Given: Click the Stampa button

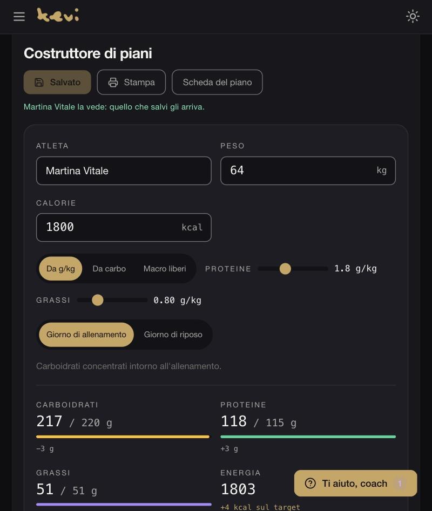Looking at the screenshot, I should click(131, 82).
